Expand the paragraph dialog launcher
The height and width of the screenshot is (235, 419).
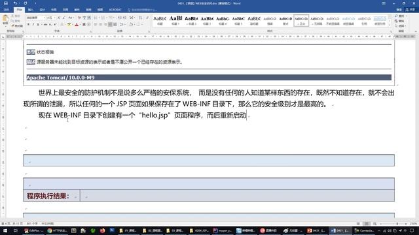click(x=149, y=31)
